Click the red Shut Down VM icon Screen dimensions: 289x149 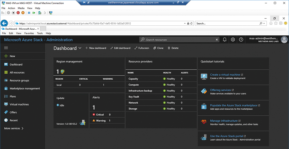(x=18, y=13)
